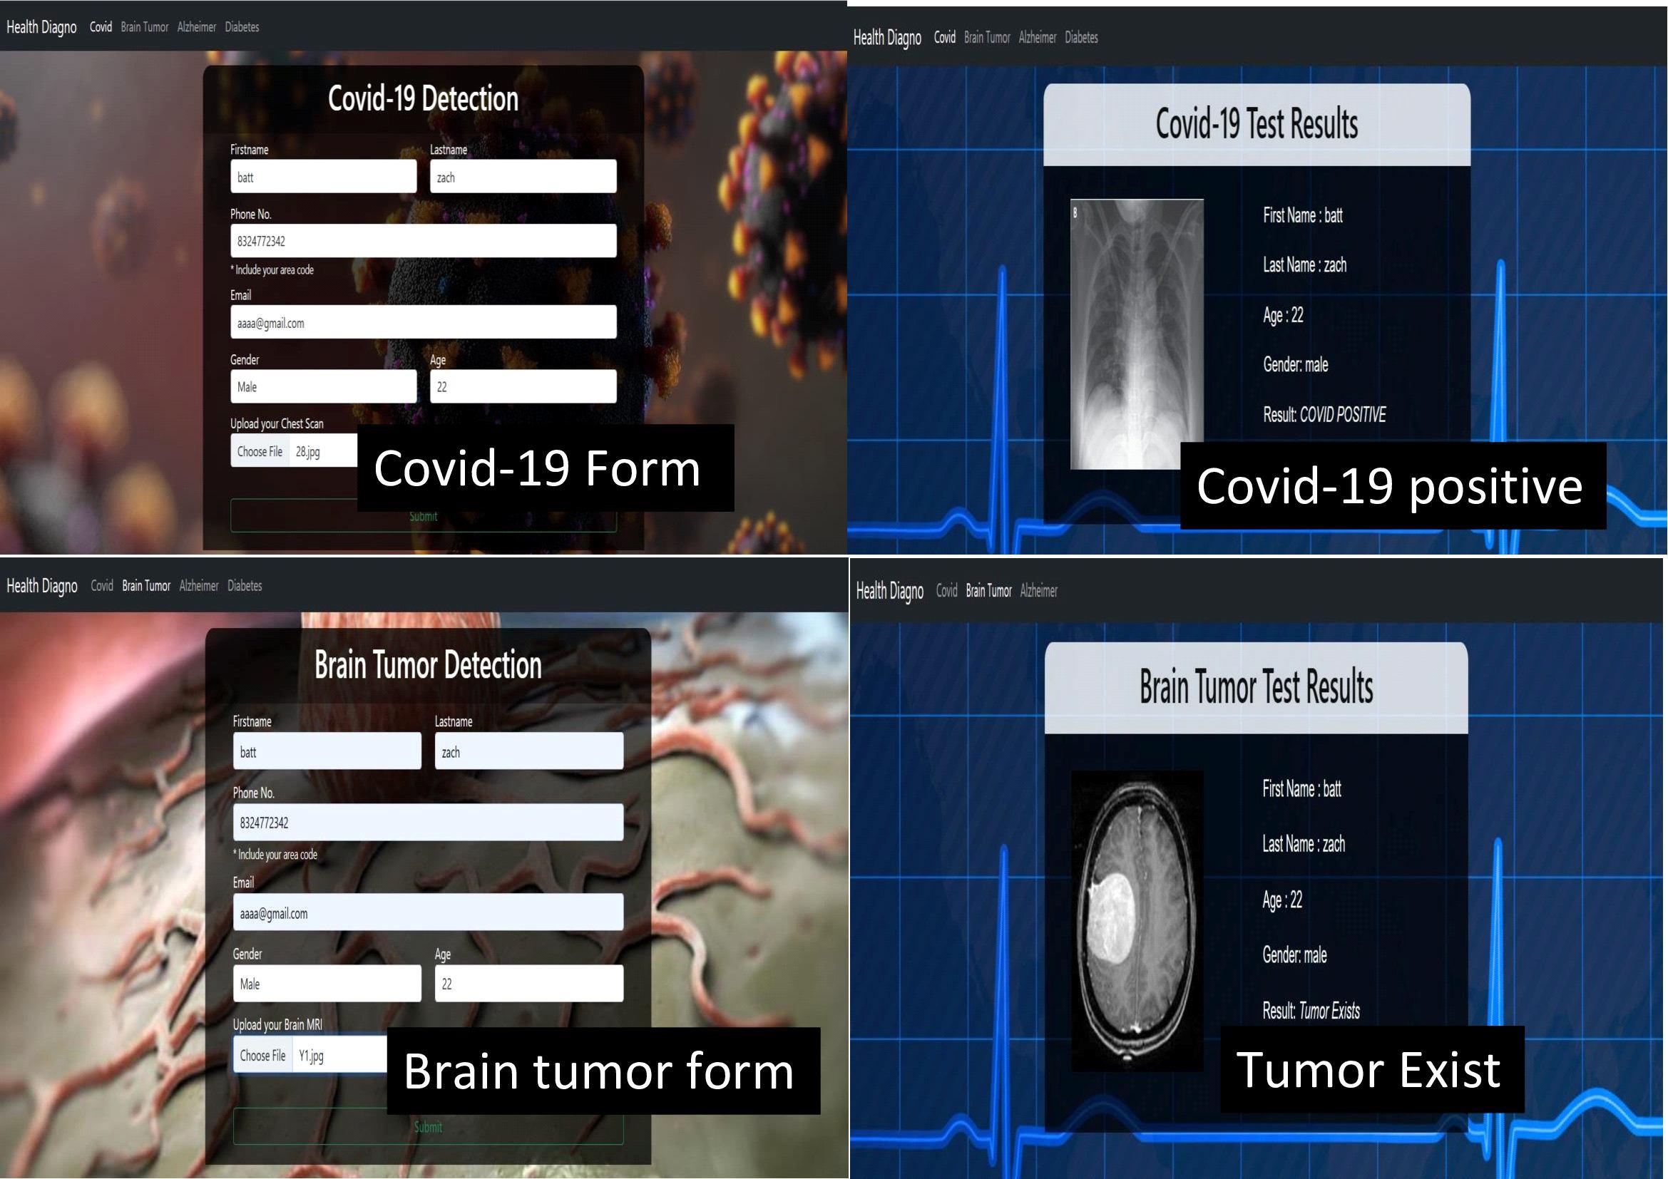
Task: Click Health Diagno brand on Covid results page
Action: [887, 37]
